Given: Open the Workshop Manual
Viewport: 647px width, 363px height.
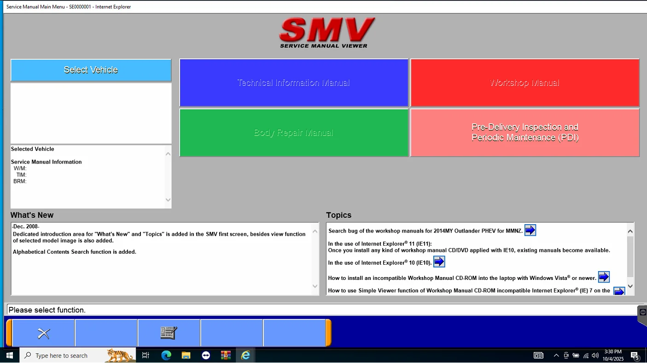Looking at the screenshot, I should click(525, 83).
